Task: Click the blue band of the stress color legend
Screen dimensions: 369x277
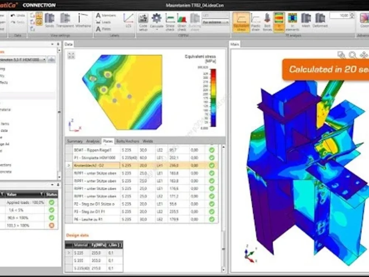Action: click(213, 118)
